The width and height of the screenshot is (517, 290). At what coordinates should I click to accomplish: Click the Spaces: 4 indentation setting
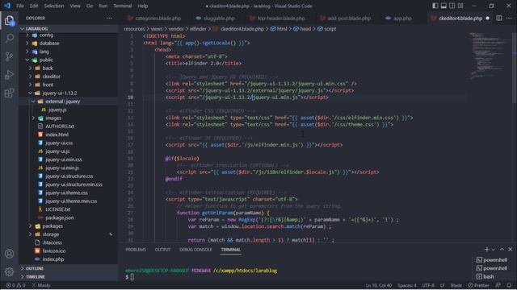(407, 285)
